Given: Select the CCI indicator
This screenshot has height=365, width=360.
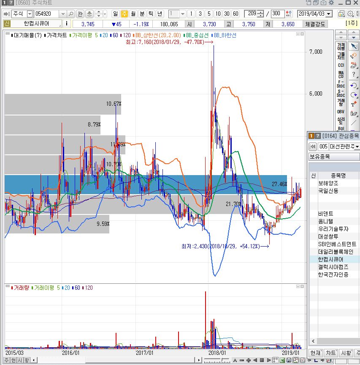Looking at the screenshot, I should click(341, 65).
